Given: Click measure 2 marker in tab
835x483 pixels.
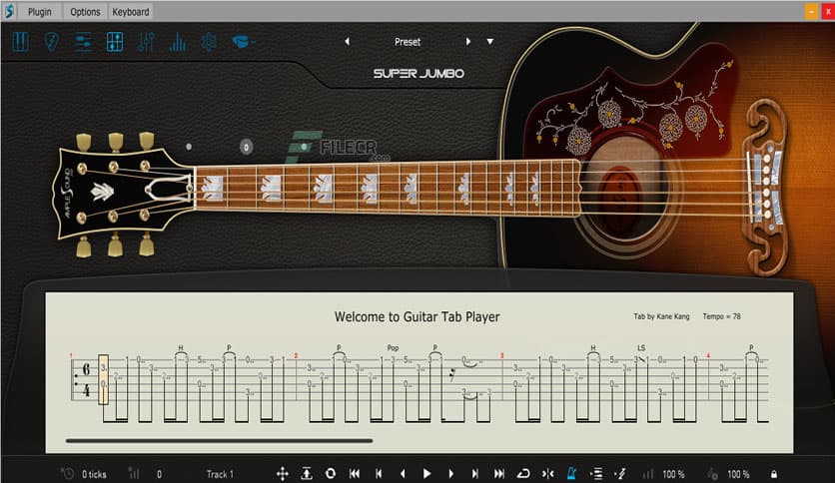Looking at the screenshot, I should (x=296, y=356).
